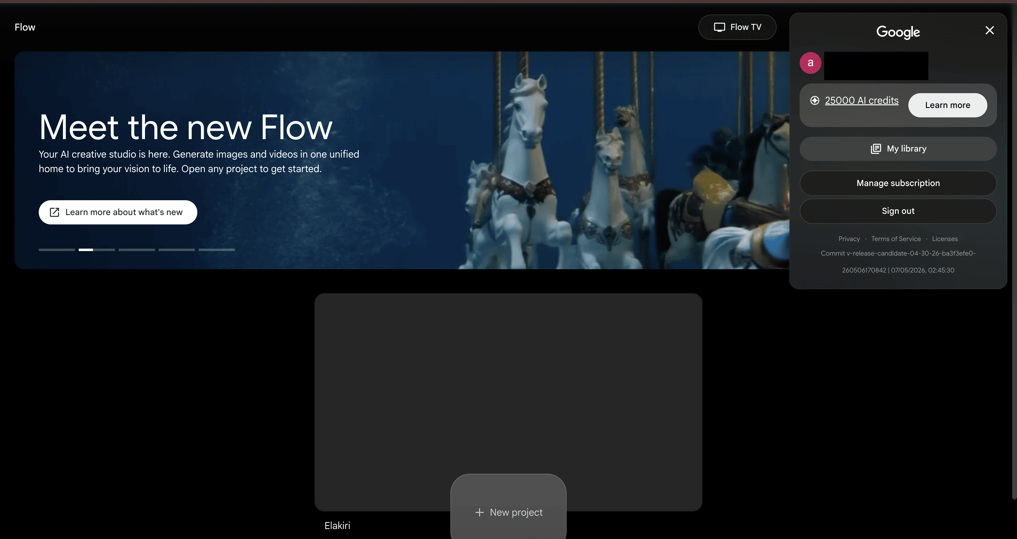1017x539 pixels.
Task: Click the Flow logo text
Action: (x=25, y=27)
